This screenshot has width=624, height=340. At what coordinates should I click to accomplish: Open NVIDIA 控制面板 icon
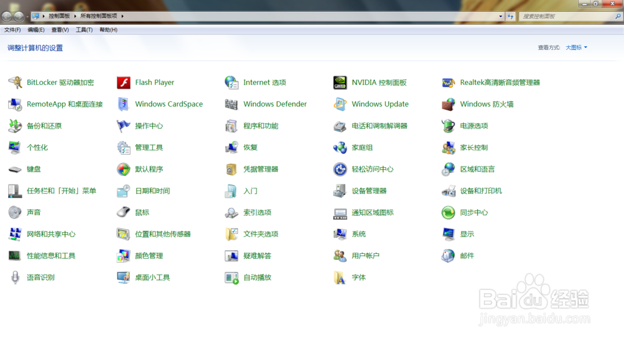coord(340,82)
